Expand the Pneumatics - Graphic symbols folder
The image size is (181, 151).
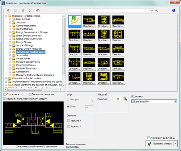pyautogui.click(x=6, y=78)
